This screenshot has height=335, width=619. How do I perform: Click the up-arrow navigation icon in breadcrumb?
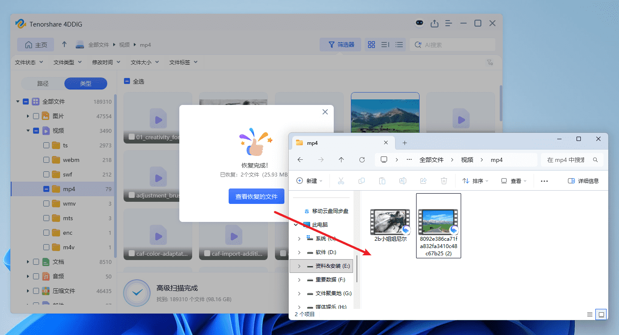tap(64, 44)
